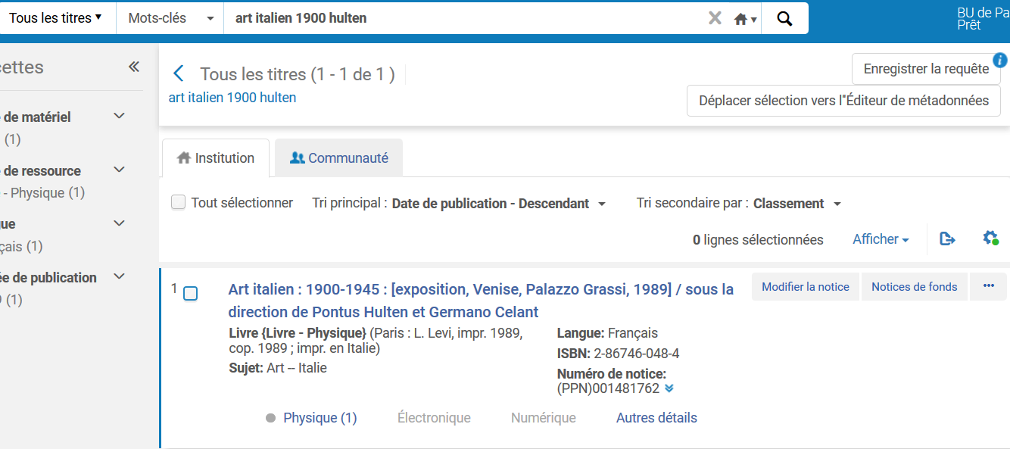Select the checkbox for result 1
Viewport: 1010px width, 449px height.
coord(191,293)
